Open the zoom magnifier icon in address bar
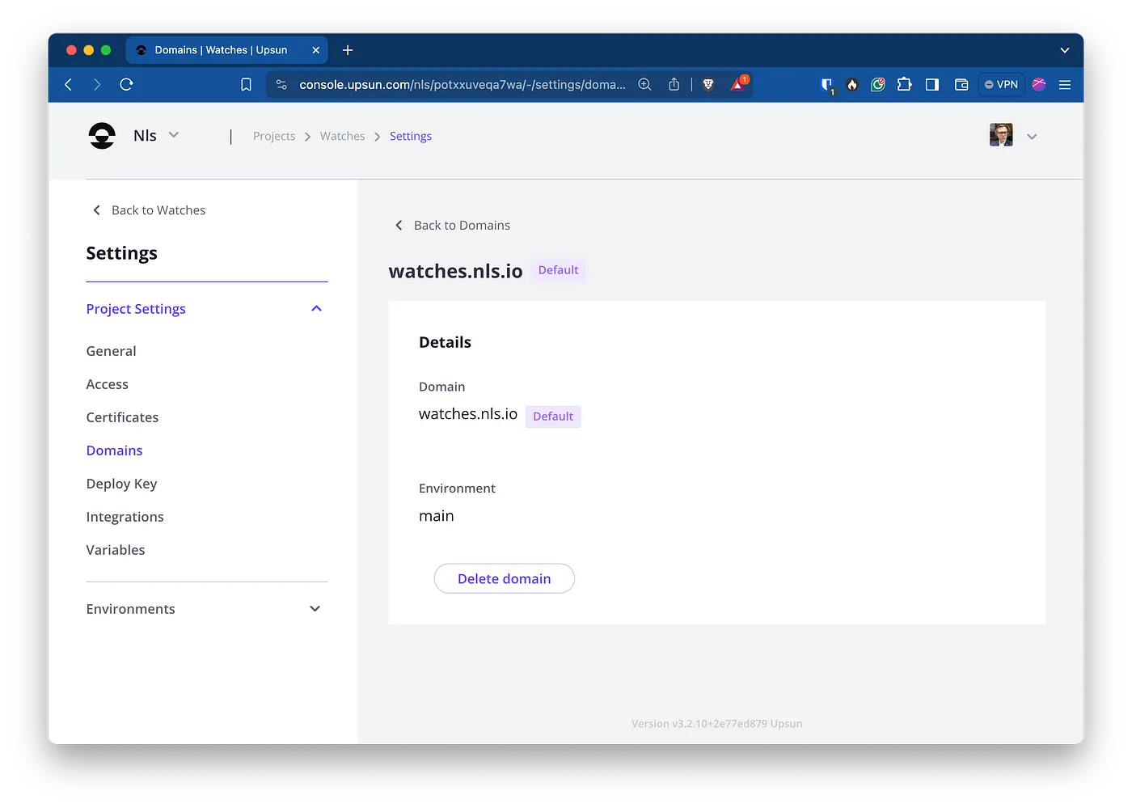Screen dimensions: 1132x808 click(644, 84)
